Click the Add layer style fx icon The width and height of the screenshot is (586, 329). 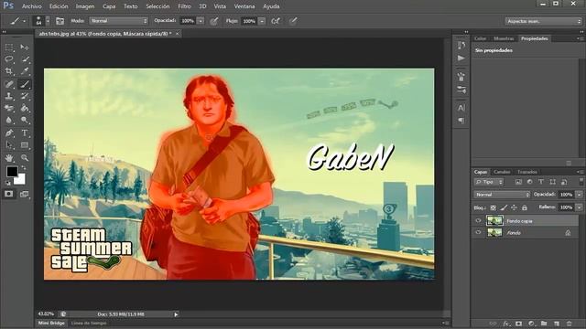click(x=506, y=324)
